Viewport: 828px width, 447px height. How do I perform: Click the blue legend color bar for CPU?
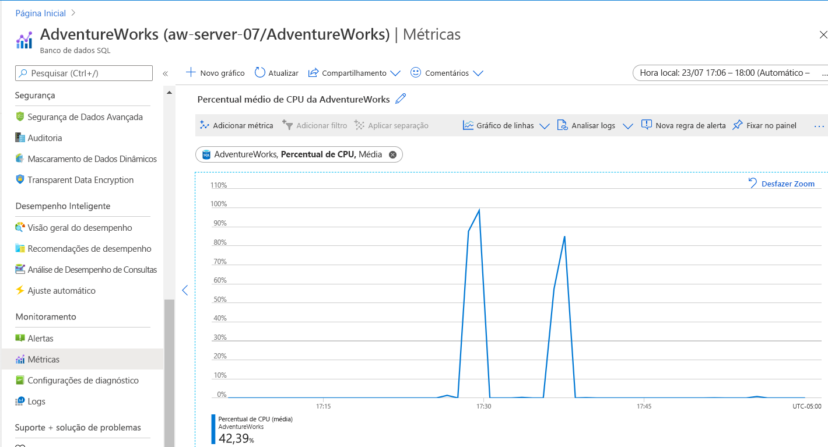pyautogui.click(x=213, y=430)
